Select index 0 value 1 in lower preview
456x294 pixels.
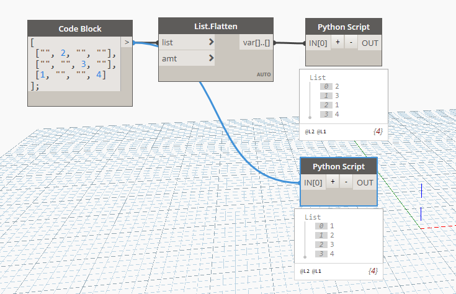click(x=325, y=226)
